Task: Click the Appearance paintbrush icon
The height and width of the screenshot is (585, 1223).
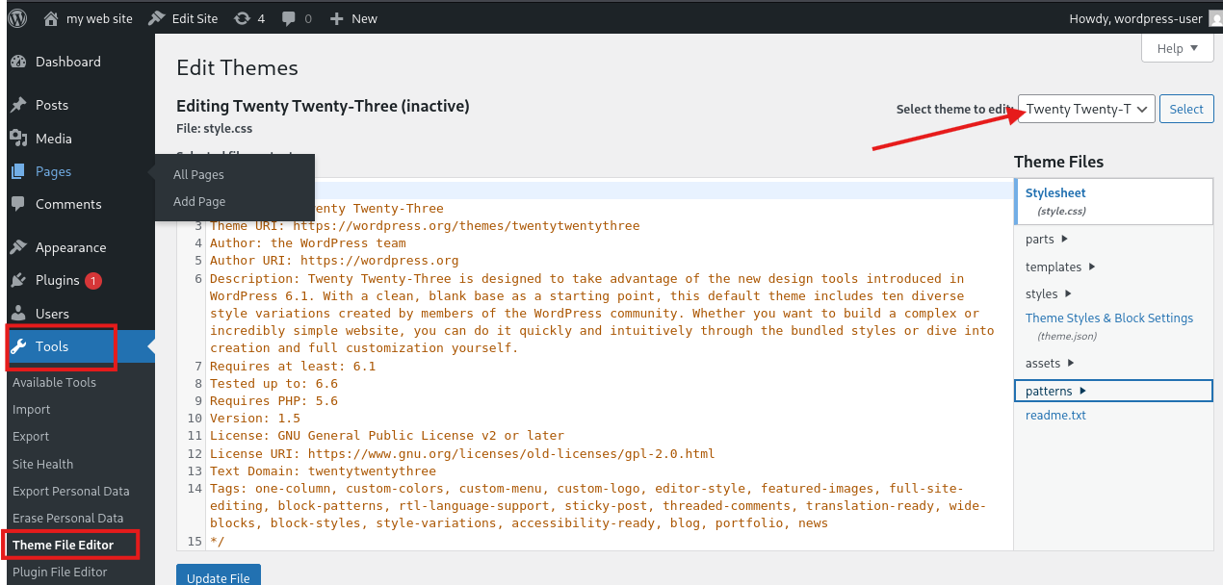Action: click(x=18, y=247)
